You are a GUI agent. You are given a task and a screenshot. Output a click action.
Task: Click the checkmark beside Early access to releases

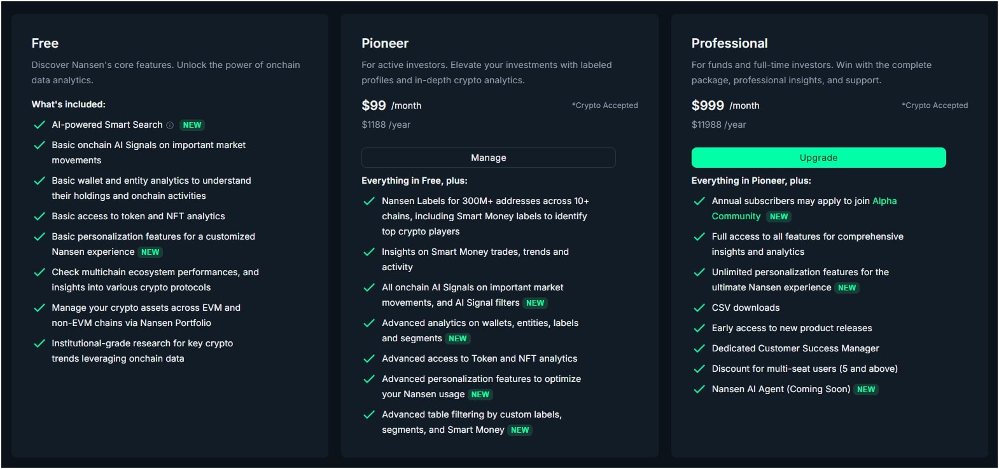click(x=699, y=328)
